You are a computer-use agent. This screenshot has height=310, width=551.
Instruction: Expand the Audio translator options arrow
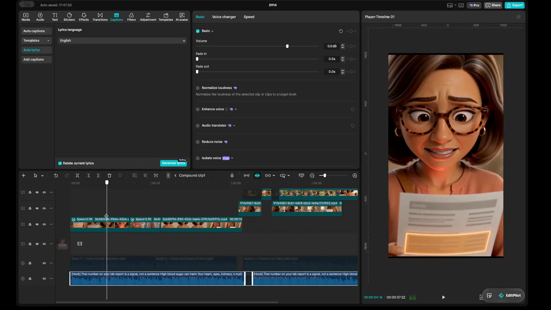point(234,126)
